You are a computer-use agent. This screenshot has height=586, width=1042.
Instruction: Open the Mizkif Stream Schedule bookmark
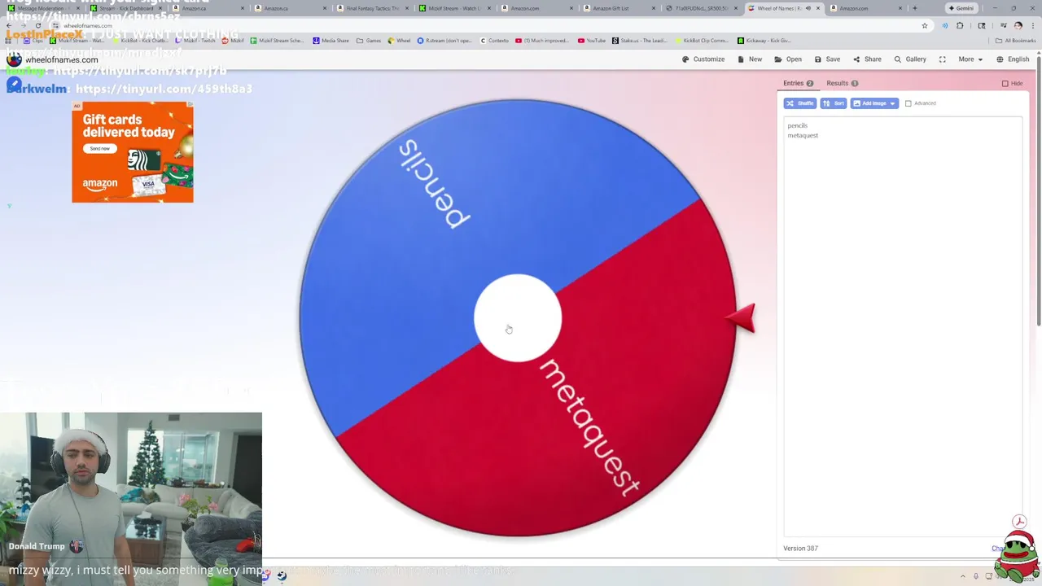coord(277,41)
